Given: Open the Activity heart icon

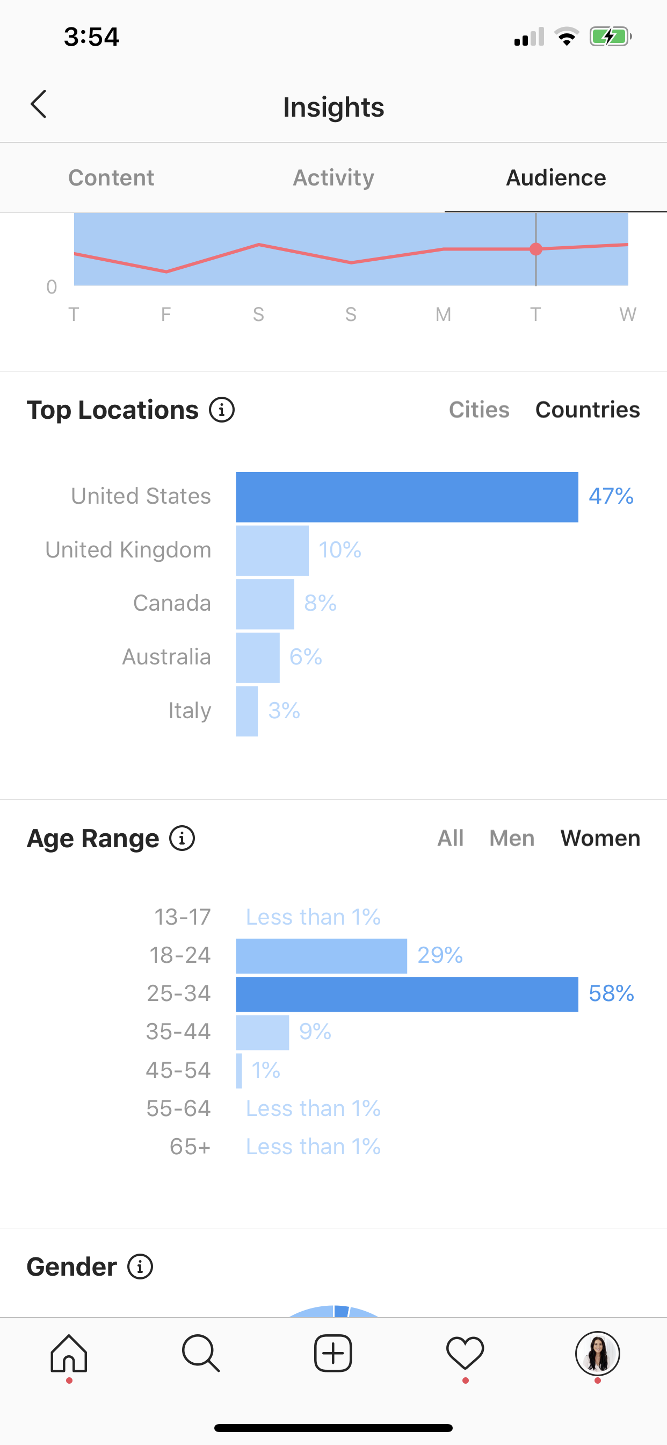Looking at the screenshot, I should tap(465, 1354).
